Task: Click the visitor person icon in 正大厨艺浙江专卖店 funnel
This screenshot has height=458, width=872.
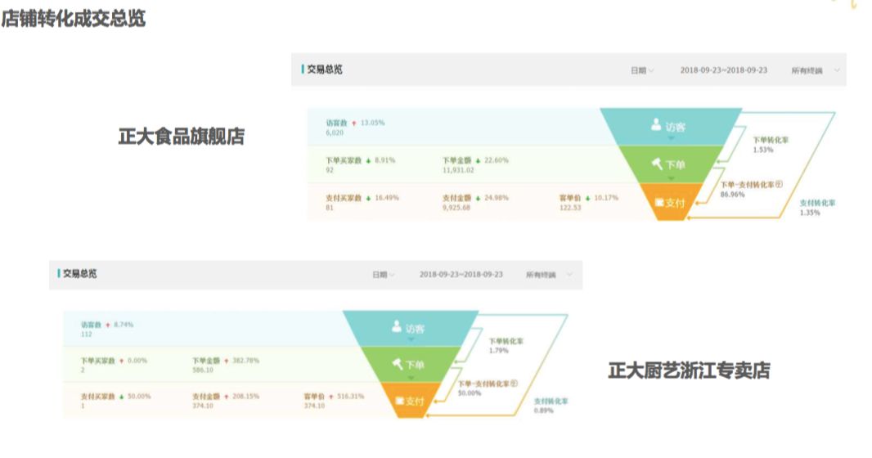Action: 397,326
